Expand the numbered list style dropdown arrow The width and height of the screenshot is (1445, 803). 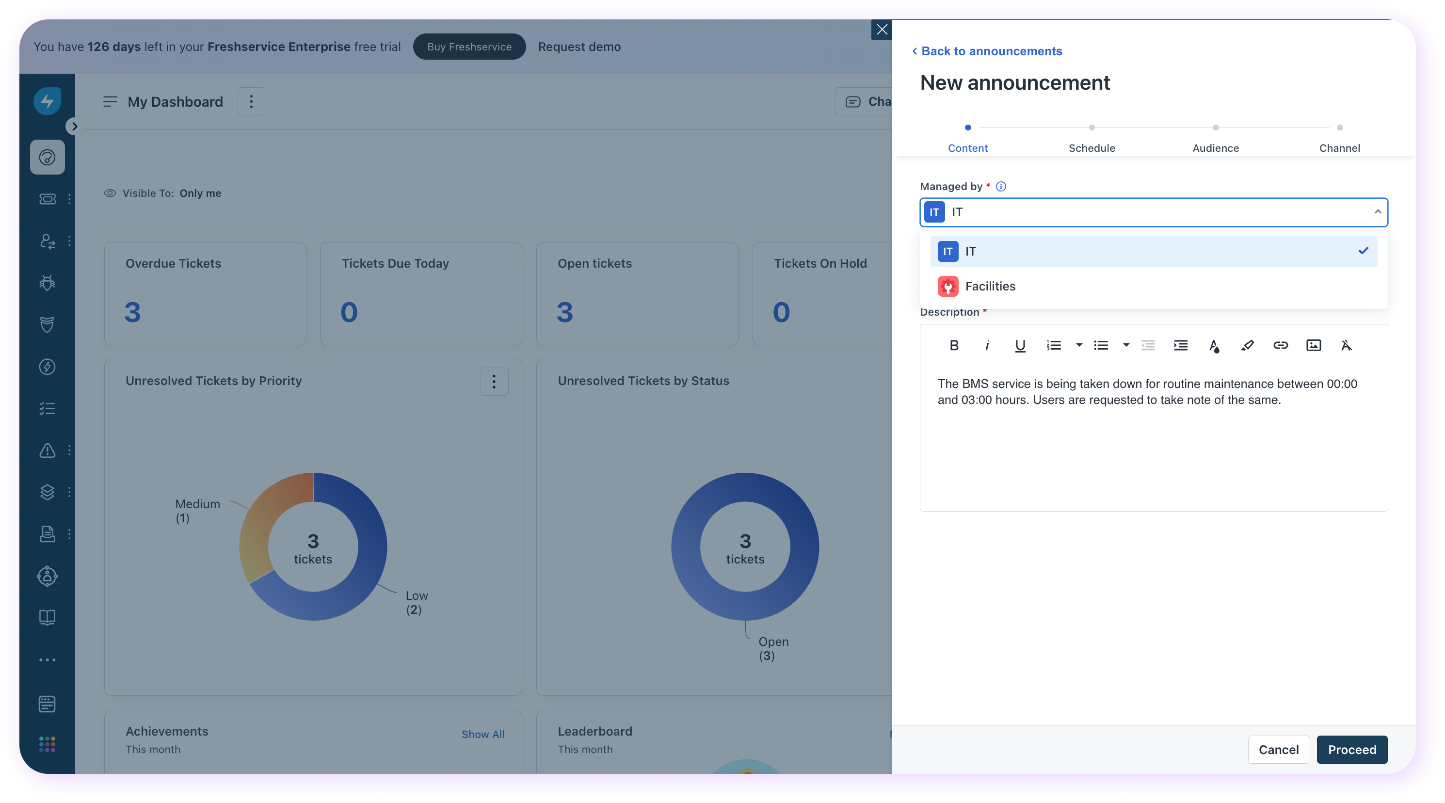[x=1079, y=345]
